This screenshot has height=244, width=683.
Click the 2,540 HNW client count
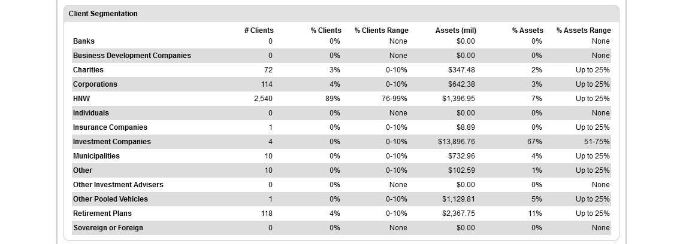[263, 99]
